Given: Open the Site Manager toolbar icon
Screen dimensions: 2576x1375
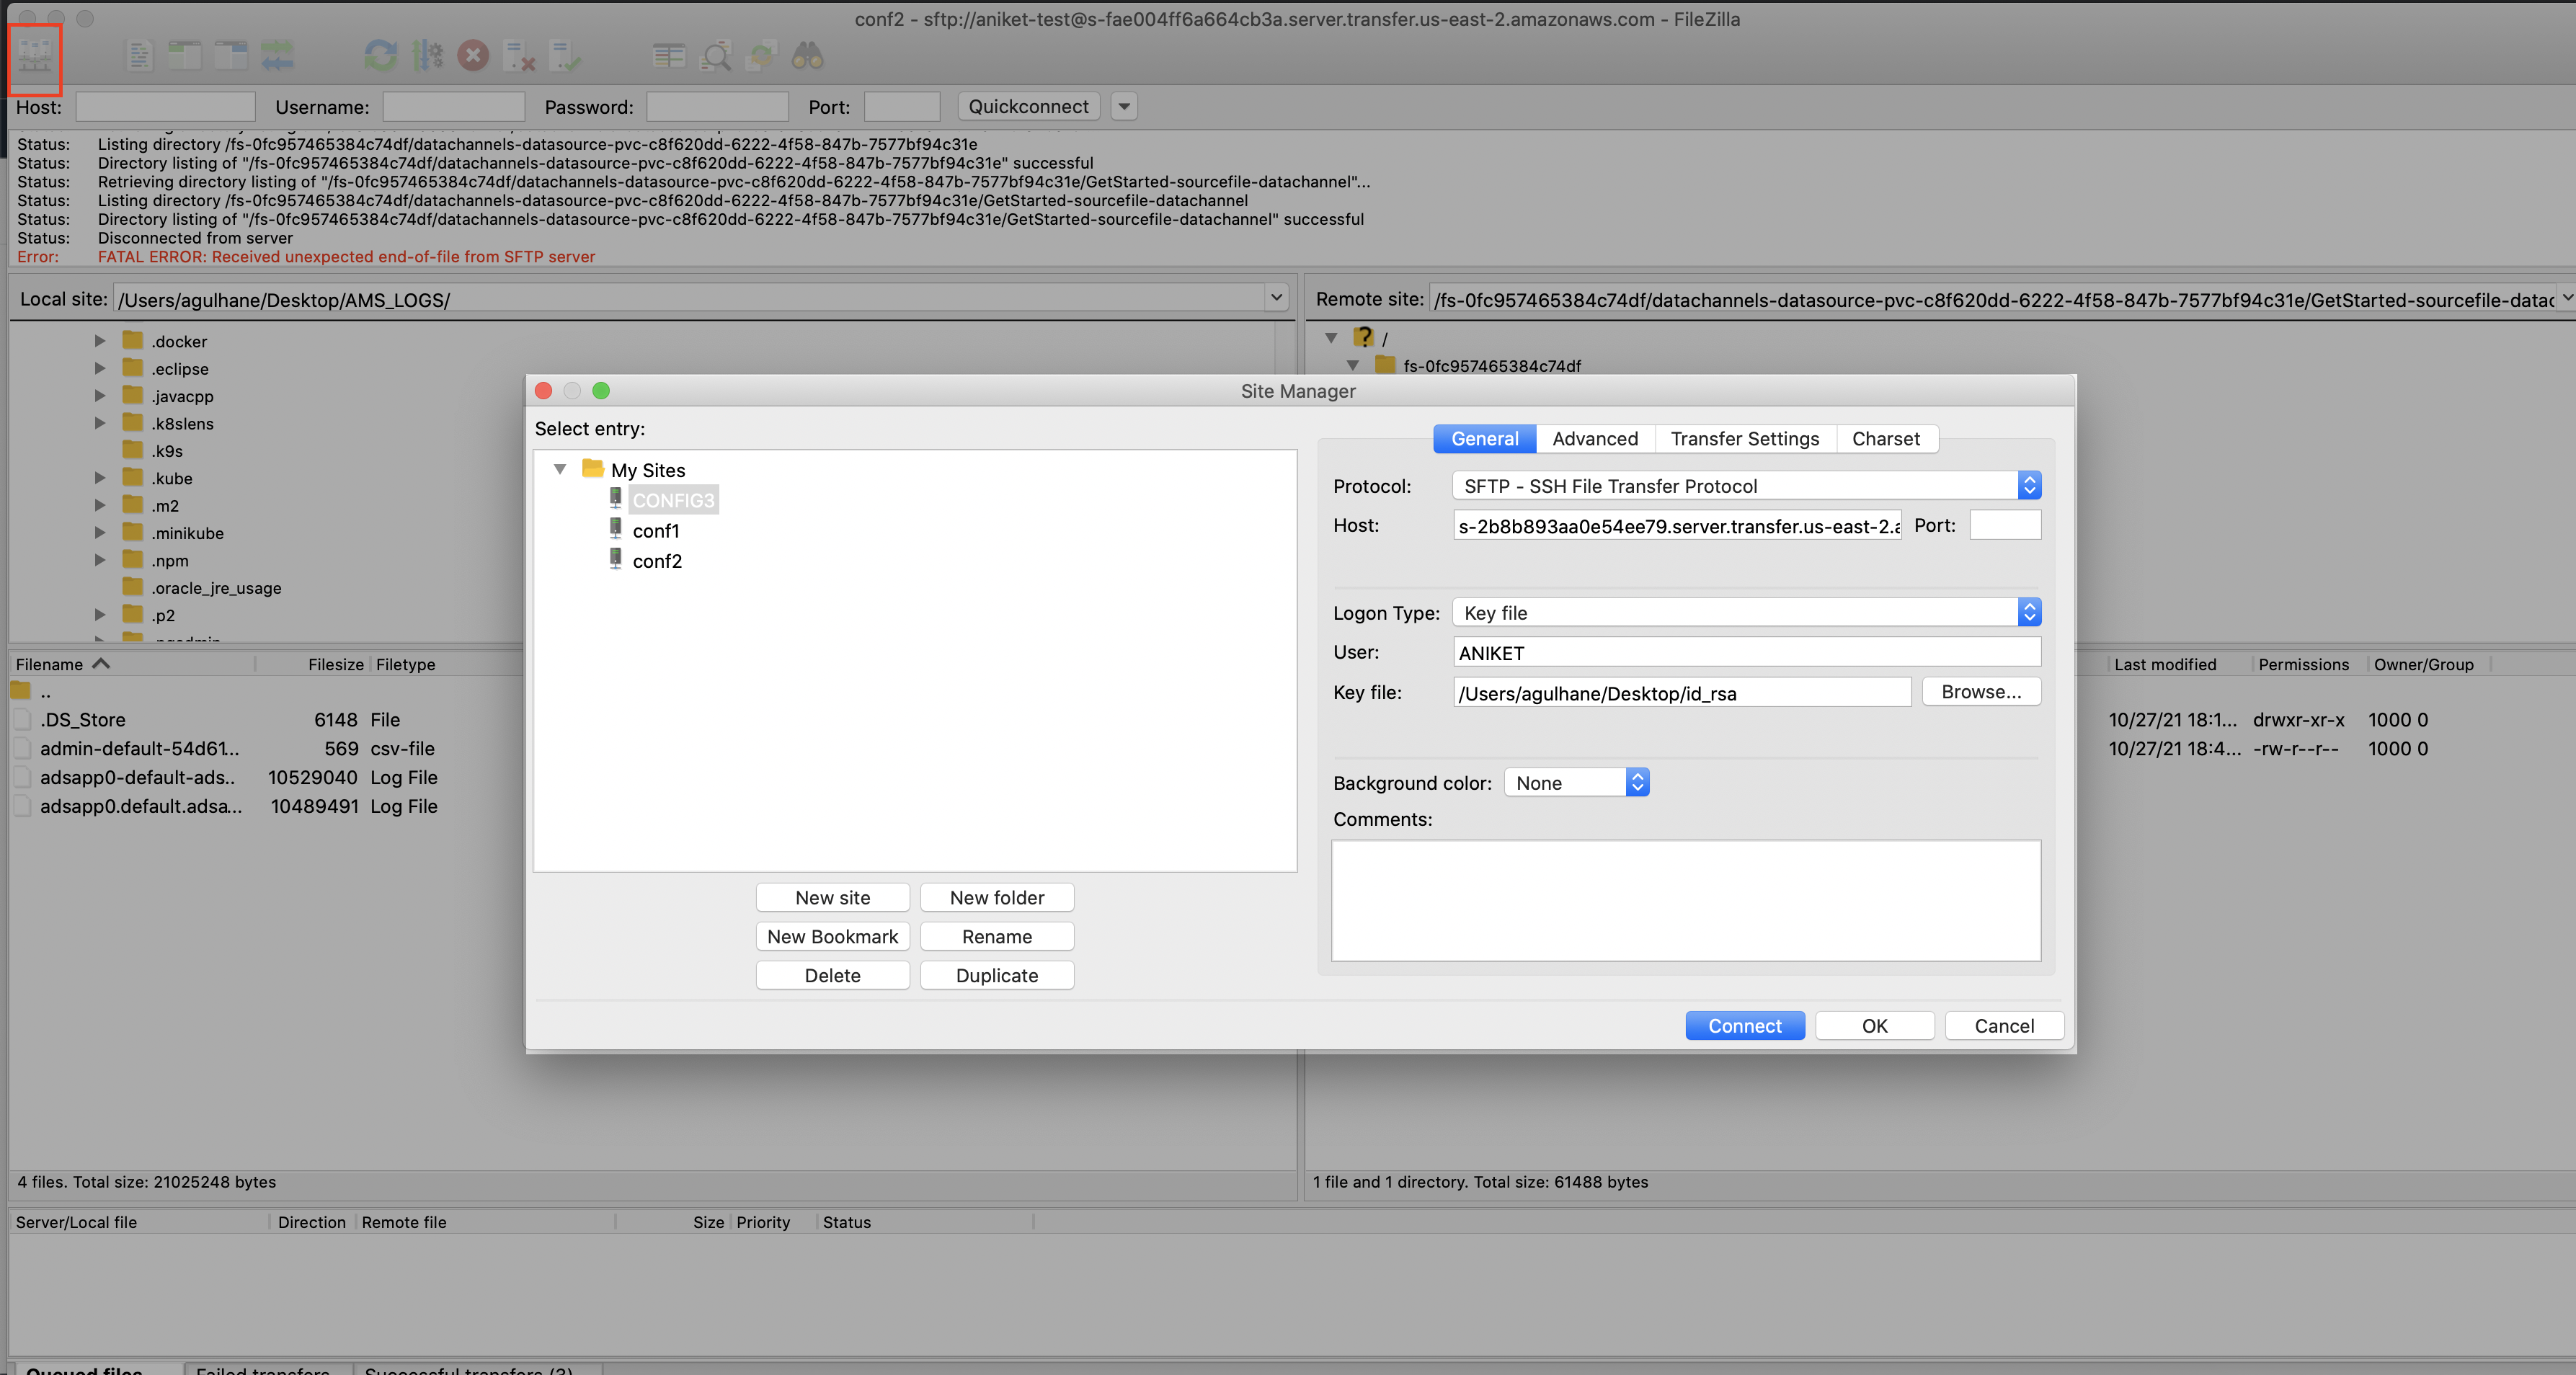Looking at the screenshot, I should coord(35,57).
